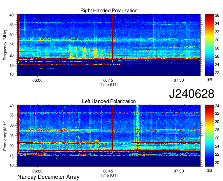This screenshot has width=223, height=181.
Task: Click the 06:00 tick label under bottom plot
Action: coord(37,171)
